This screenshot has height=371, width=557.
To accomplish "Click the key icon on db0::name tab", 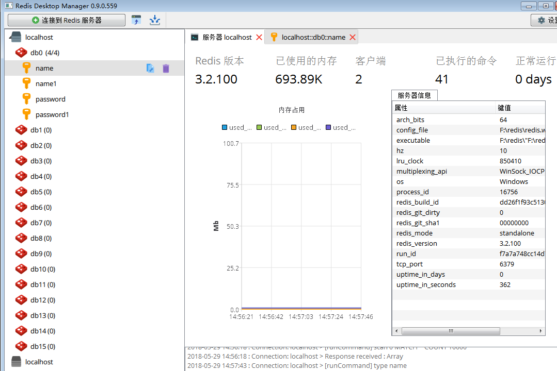I will click(274, 37).
